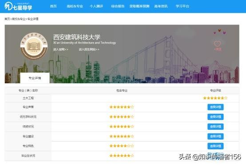Click the star rating in 师资状况 row
This screenshot has width=246, height=165.
click(122, 126)
